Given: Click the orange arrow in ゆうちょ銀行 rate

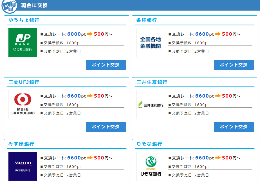Looking at the screenshot, I should [x=90, y=34].
